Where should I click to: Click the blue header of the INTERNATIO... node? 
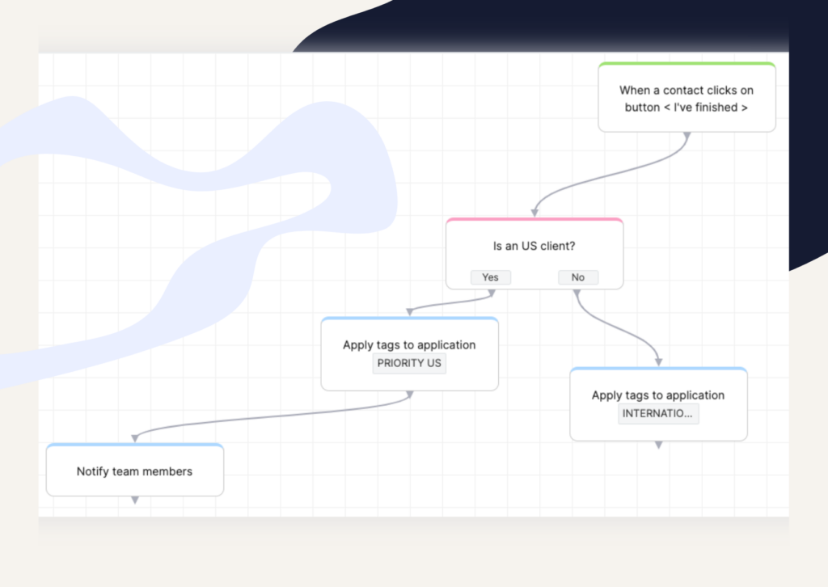(658, 370)
